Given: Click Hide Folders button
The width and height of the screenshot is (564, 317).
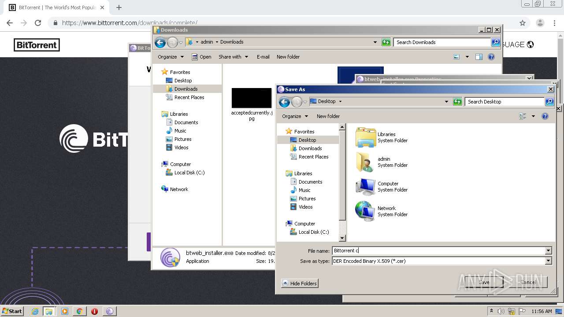Looking at the screenshot, I should 300,284.
